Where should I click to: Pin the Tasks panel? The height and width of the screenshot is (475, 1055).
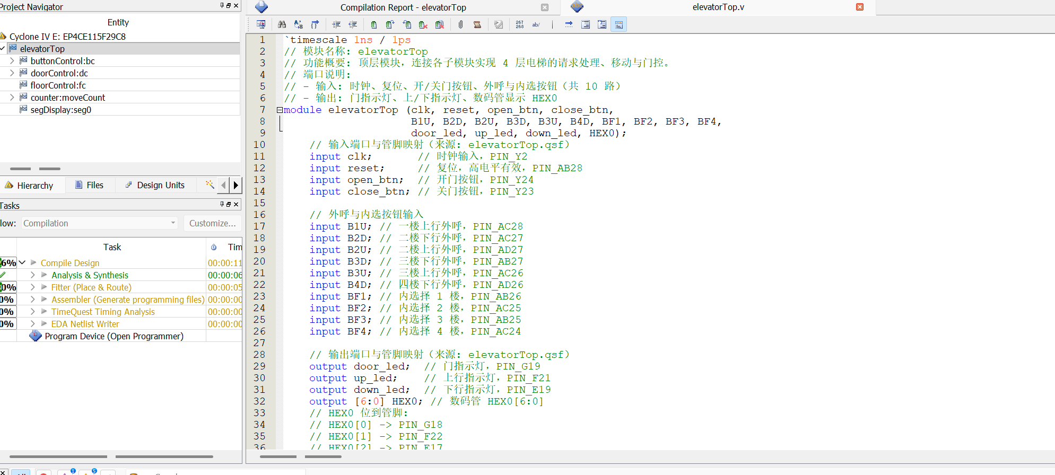click(x=222, y=204)
